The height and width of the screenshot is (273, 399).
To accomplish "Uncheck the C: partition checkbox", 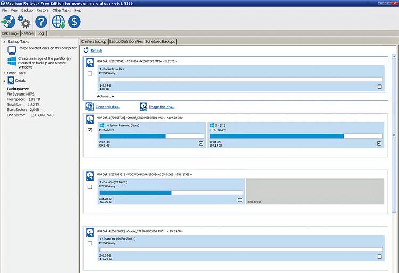I will [x=379, y=143].
